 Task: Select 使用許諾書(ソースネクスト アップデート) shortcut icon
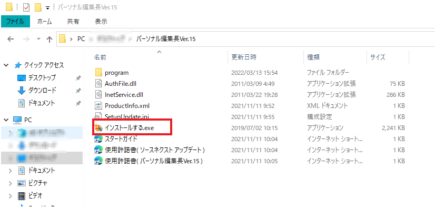(x=99, y=150)
